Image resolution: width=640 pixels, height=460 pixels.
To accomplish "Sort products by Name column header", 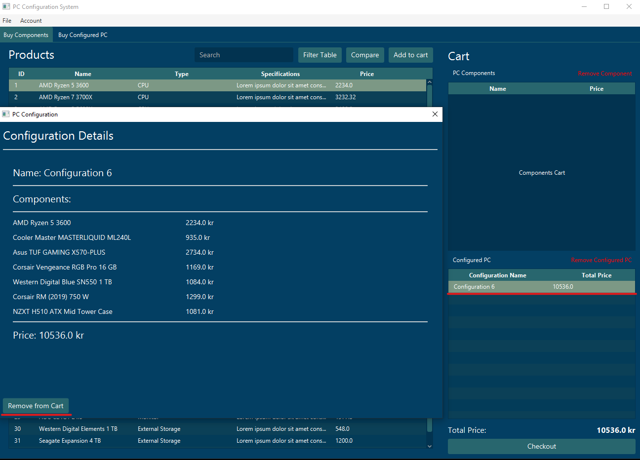I will coord(83,74).
